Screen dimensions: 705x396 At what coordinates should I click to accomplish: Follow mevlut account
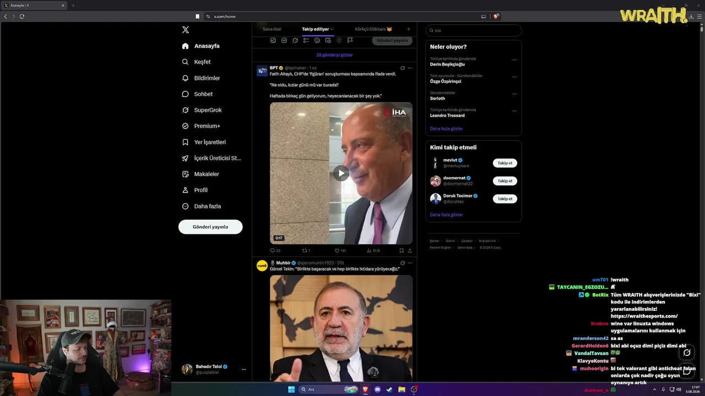[x=505, y=163]
